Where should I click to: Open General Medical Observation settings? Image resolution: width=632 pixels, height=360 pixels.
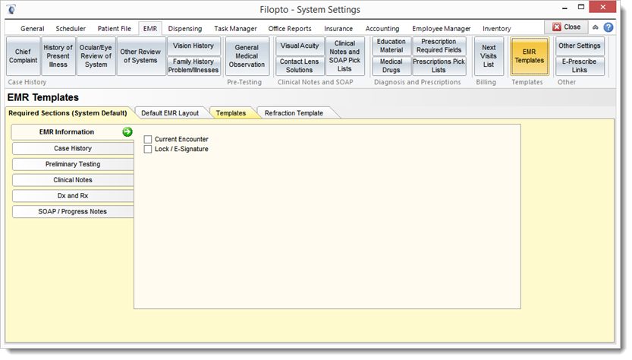247,56
